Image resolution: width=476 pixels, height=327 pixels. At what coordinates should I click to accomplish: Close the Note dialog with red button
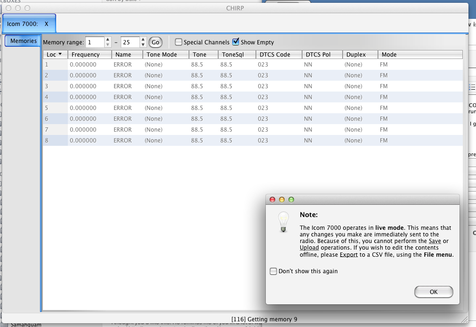tap(272, 200)
